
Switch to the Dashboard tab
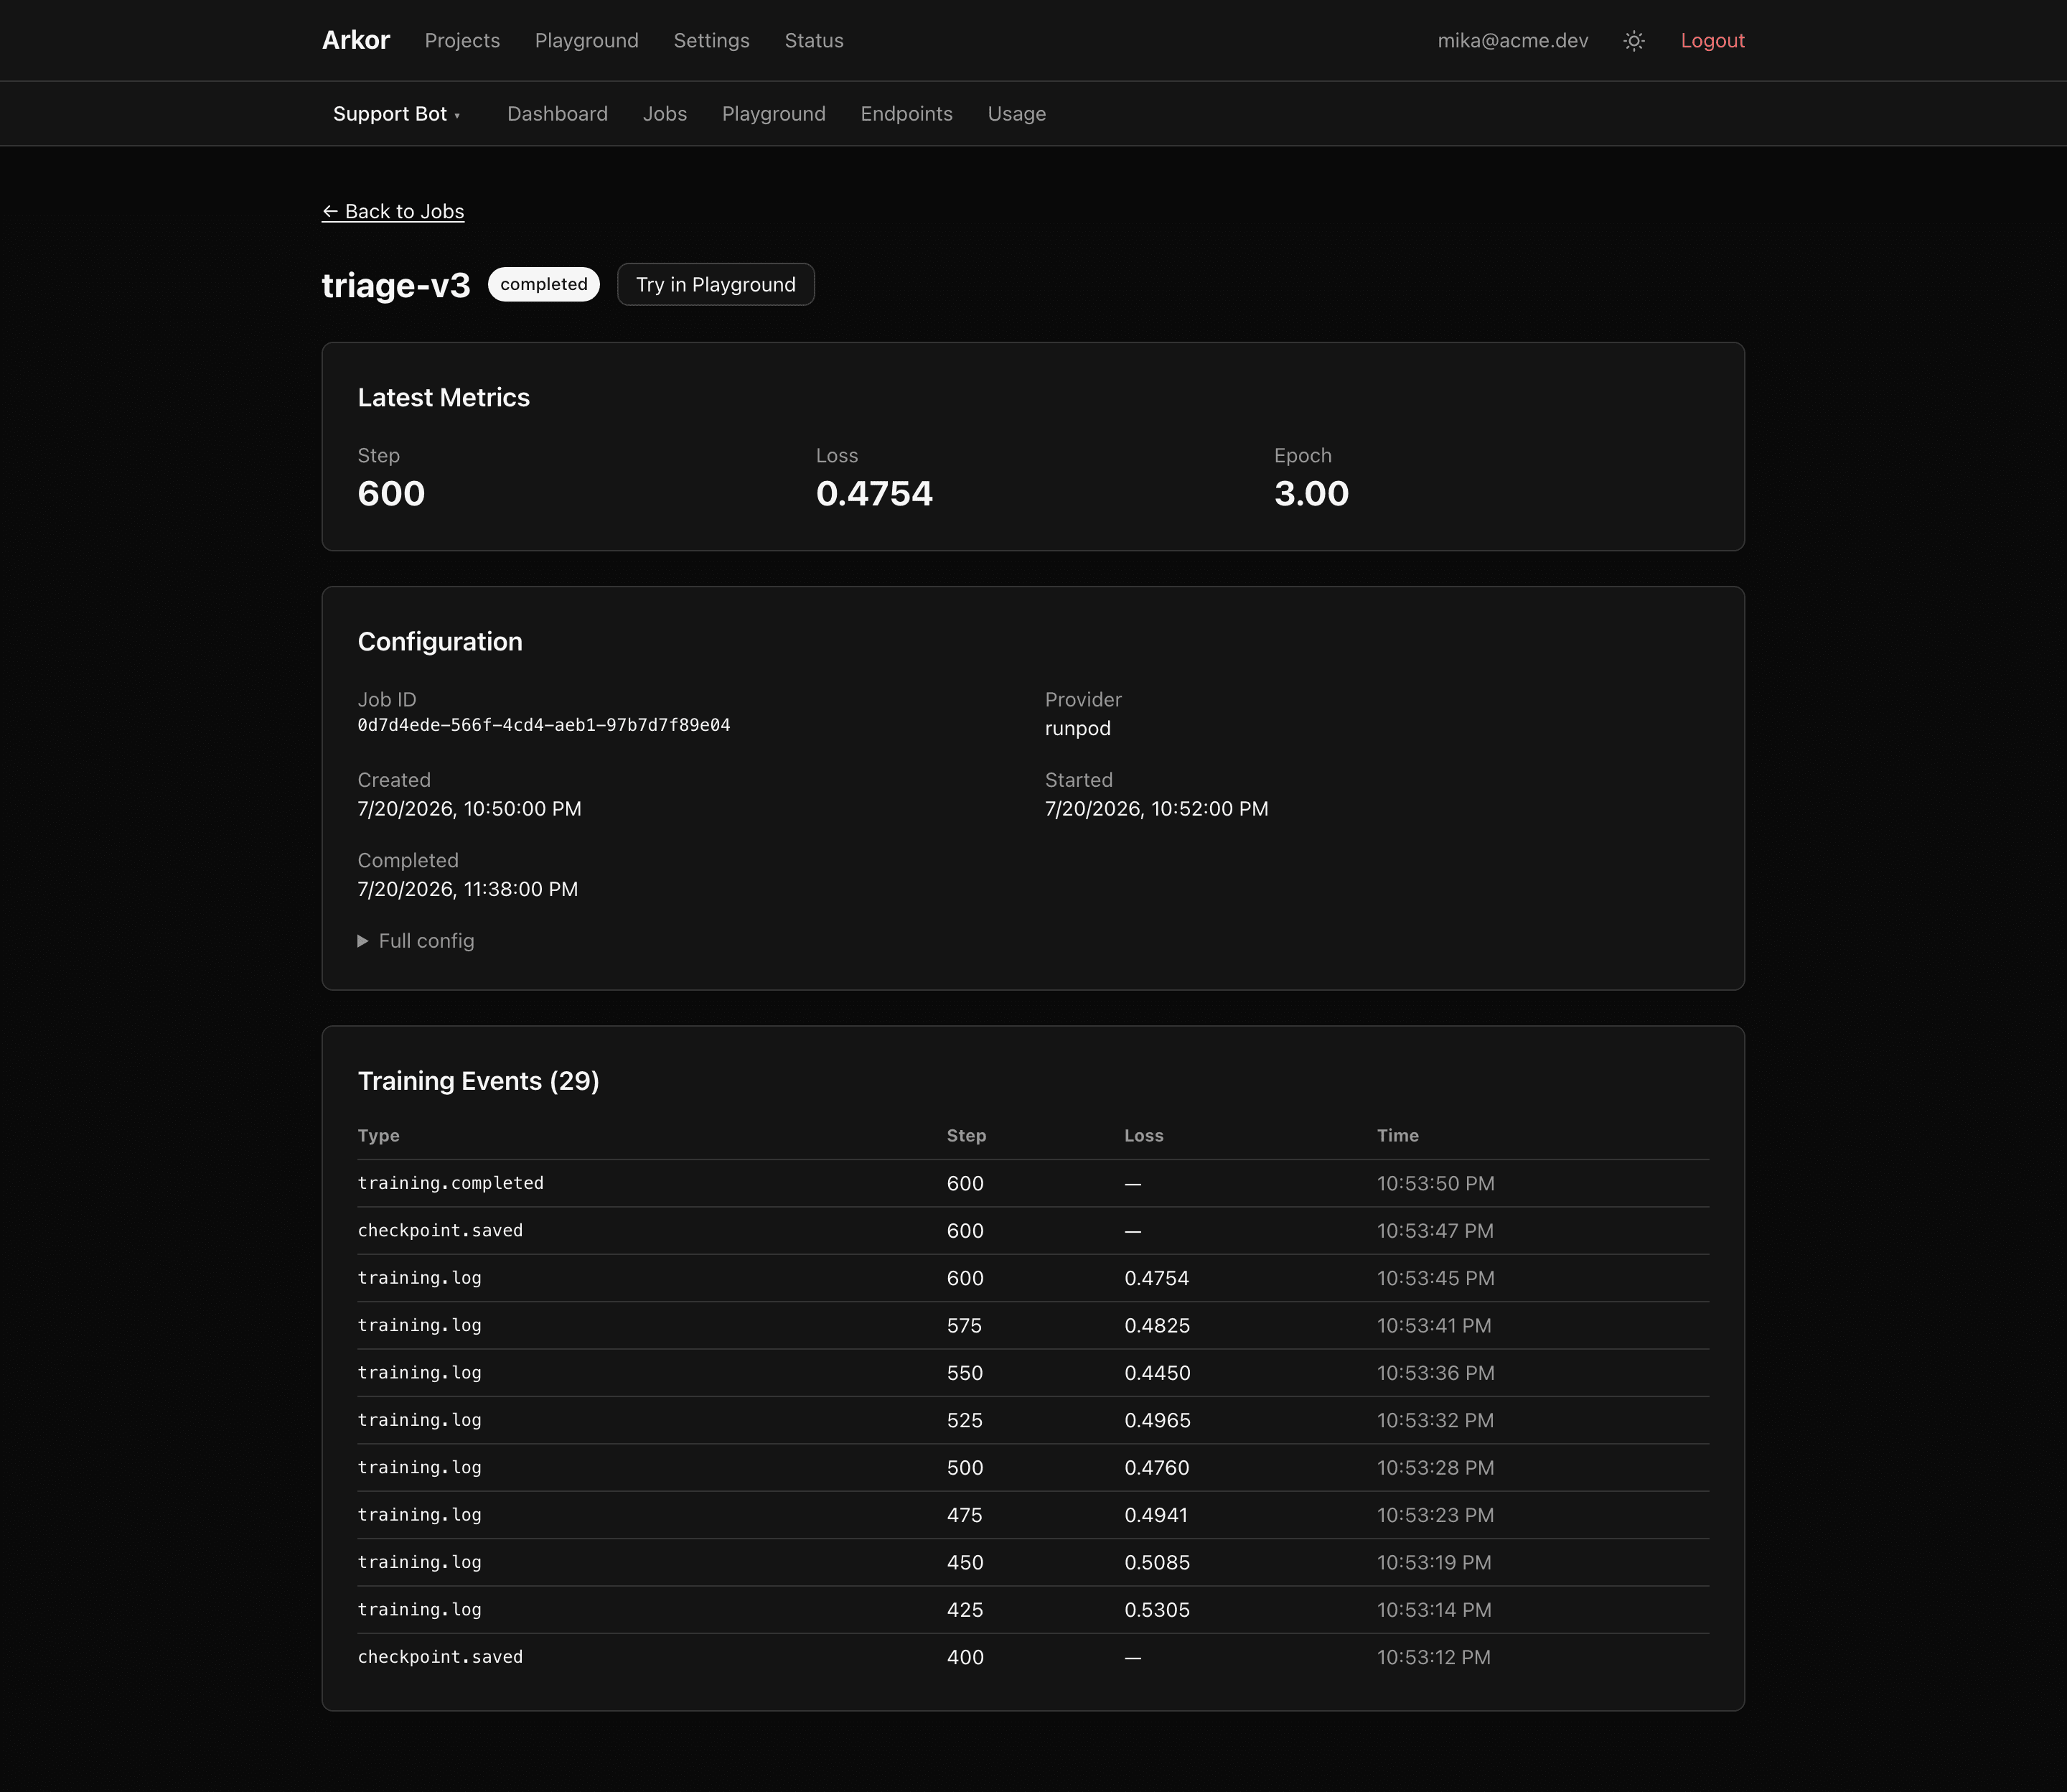[x=557, y=114]
